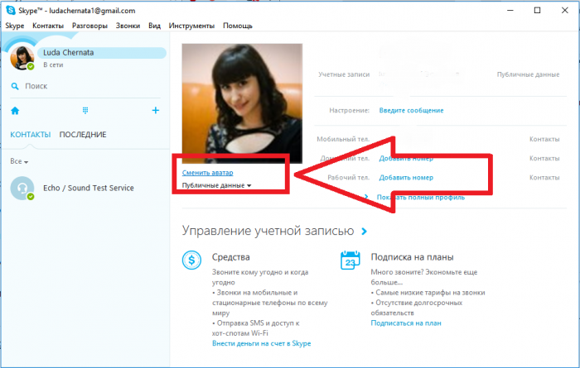Open the Контакты menu
Image resolution: width=580 pixels, height=368 pixels.
47,26
